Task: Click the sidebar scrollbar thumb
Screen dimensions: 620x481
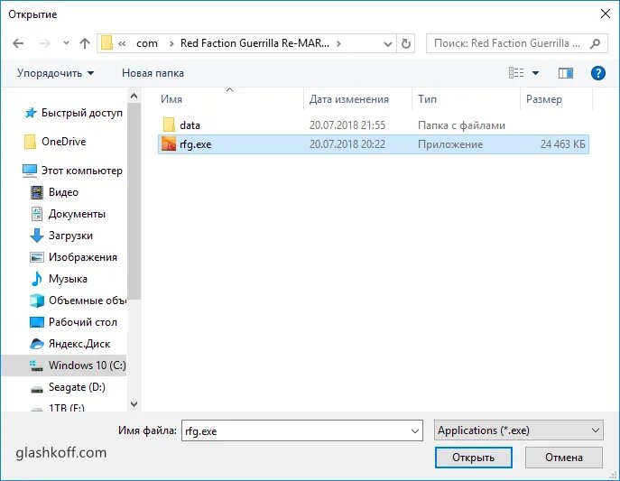Action: tap(134, 201)
